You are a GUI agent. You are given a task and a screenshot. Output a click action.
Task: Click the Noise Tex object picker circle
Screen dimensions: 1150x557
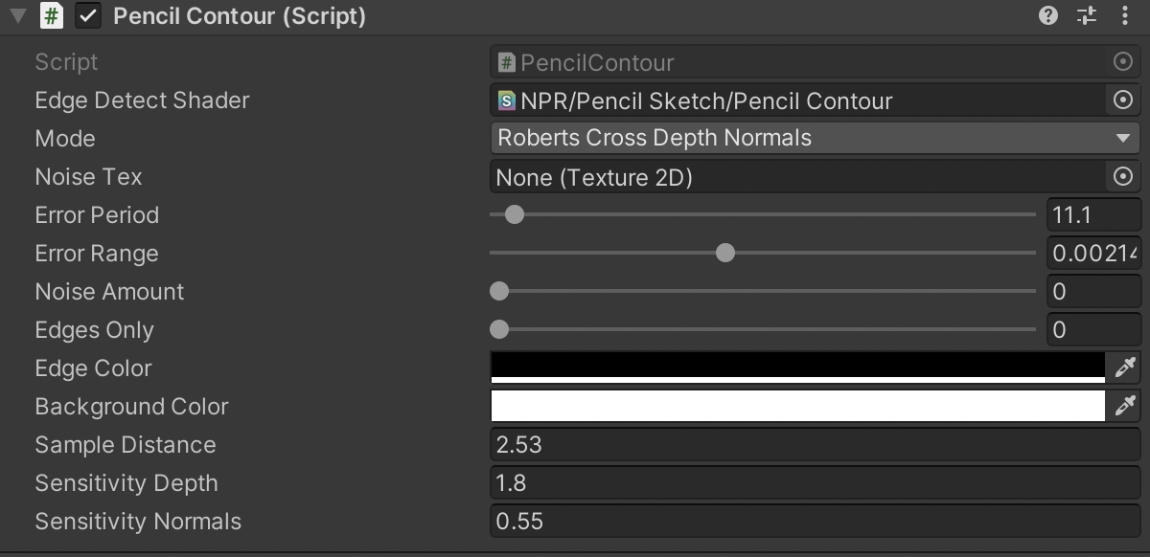tap(1123, 177)
